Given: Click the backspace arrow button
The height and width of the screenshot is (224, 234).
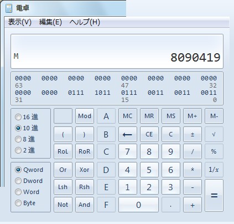Looking at the screenshot, I should pos(128,134).
